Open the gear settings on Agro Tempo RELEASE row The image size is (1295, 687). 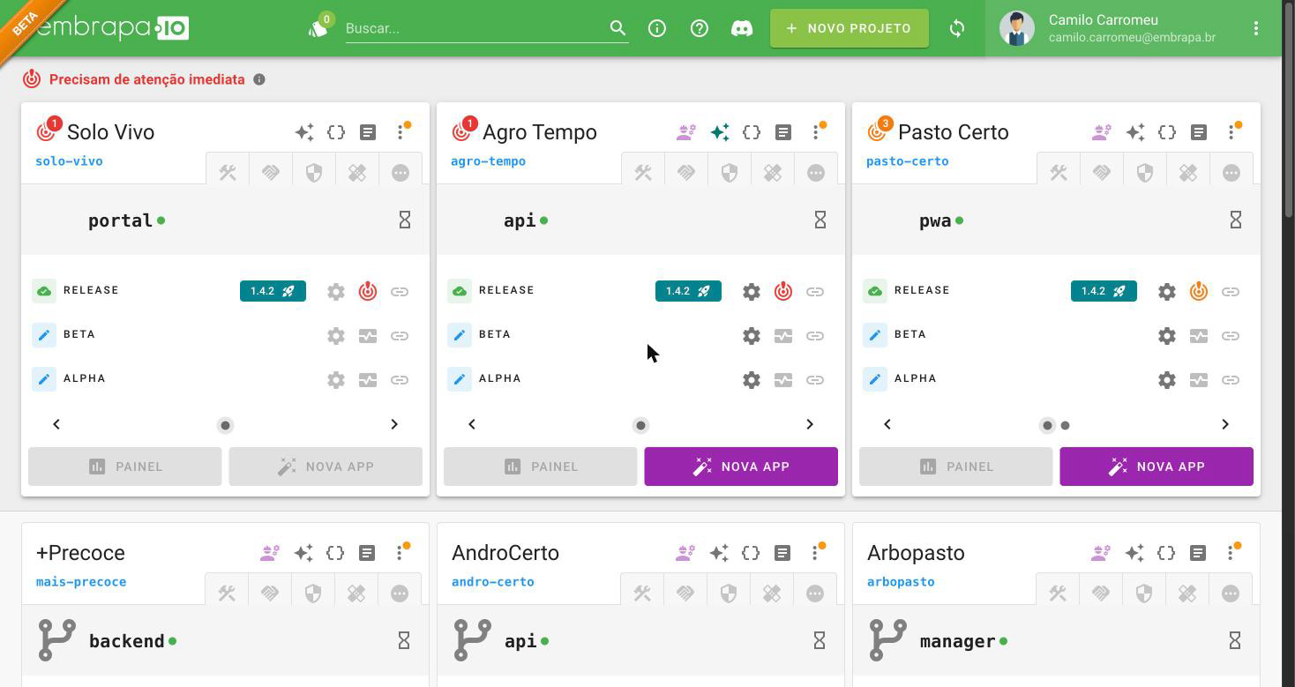pos(752,291)
